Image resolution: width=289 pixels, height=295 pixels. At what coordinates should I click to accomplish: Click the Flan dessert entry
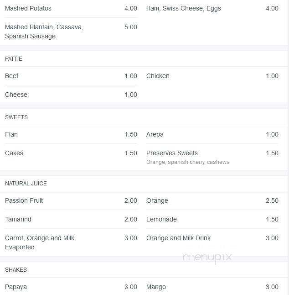pyautogui.click(x=11, y=134)
